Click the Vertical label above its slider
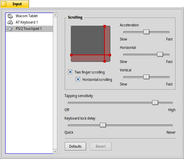Viewport: 184px width, 159px height. click(x=125, y=70)
